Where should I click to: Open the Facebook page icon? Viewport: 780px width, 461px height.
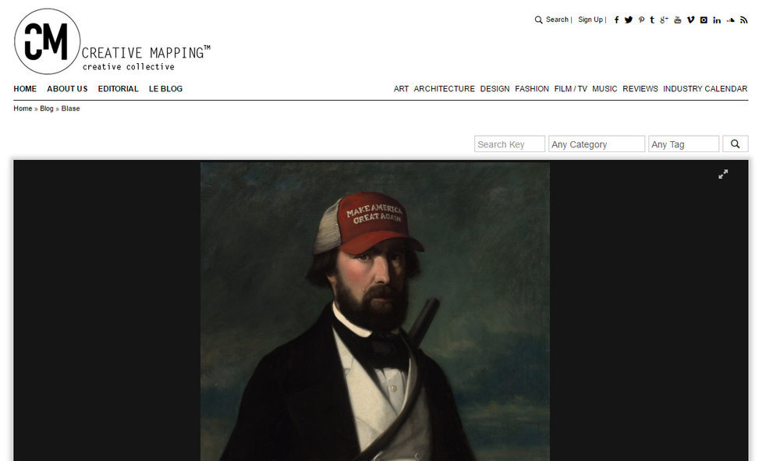pos(616,20)
